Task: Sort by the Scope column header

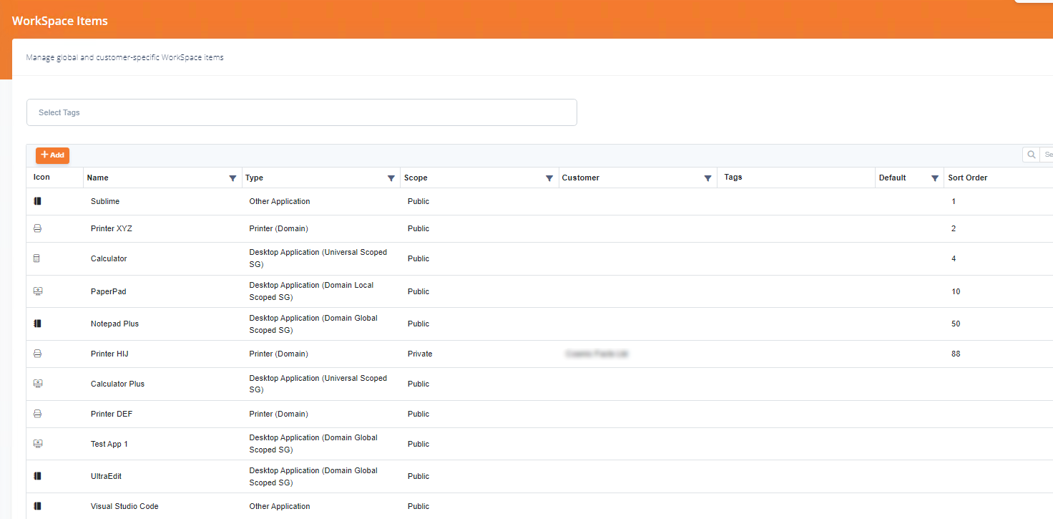Action: [416, 178]
